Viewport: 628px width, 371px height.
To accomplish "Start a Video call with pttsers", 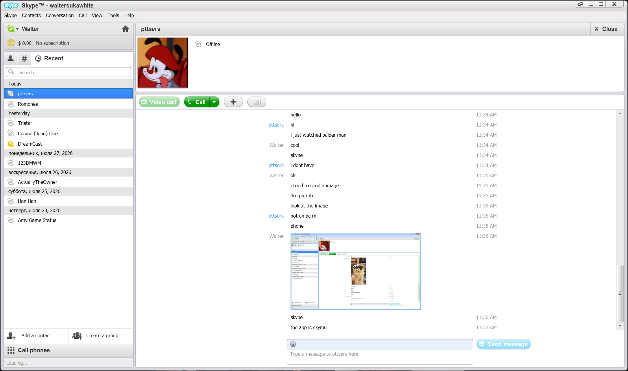I will coord(159,102).
